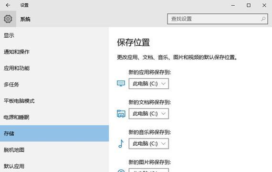The height and width of the screenshot is (172, 272).
Task: Go back using the back arrow
Action: [x=8, y=5]
